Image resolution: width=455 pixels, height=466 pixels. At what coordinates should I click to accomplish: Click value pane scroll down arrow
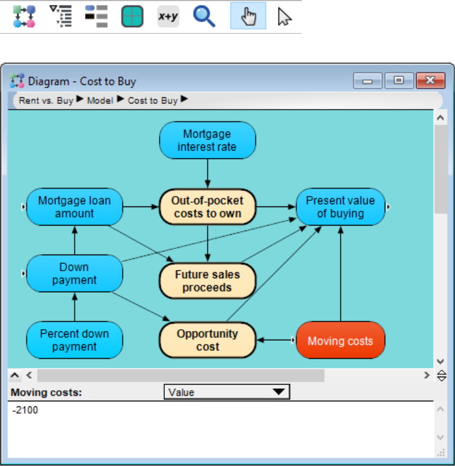coord(440,437)
